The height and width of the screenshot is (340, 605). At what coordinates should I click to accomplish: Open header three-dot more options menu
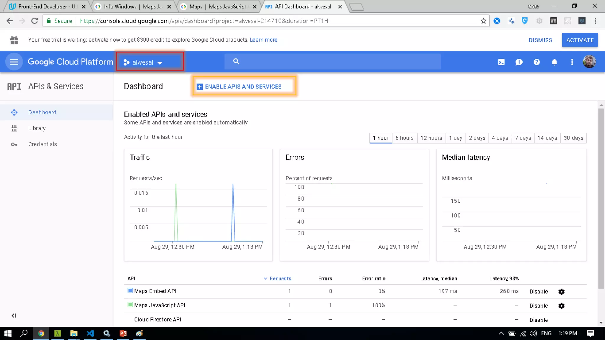[x=572, y=62]
